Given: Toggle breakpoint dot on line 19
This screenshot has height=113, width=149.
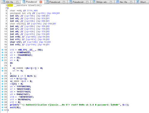Looking at the screenshot, I should click(2, 52).
